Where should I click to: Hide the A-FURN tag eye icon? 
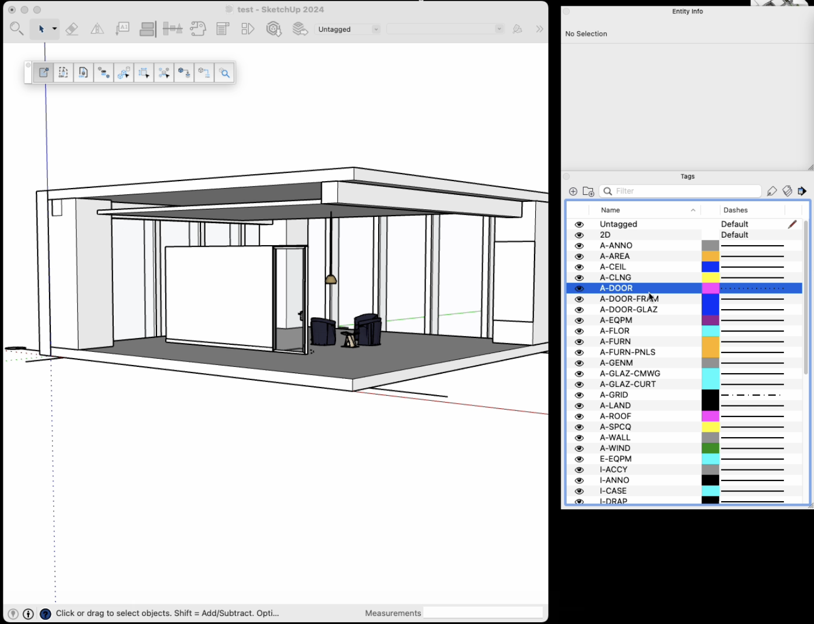point(579,342)
